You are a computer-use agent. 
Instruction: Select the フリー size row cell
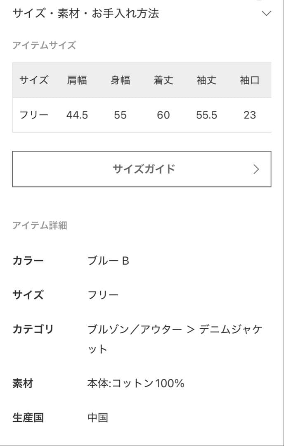click(34, 115)
